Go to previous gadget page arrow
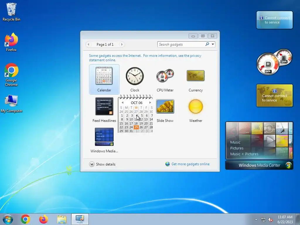 (88, 45)
